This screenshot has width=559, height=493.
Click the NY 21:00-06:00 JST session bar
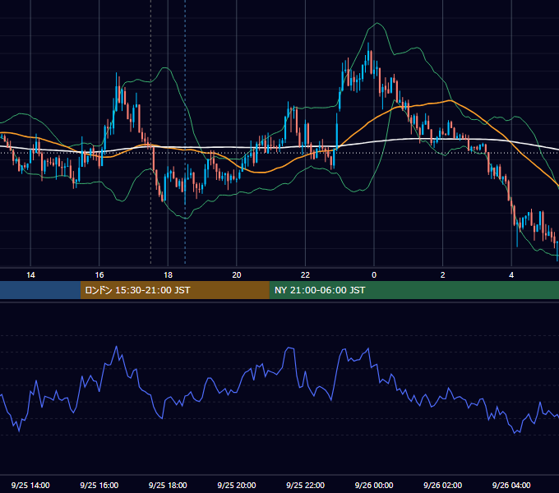(x=413, y=290)
